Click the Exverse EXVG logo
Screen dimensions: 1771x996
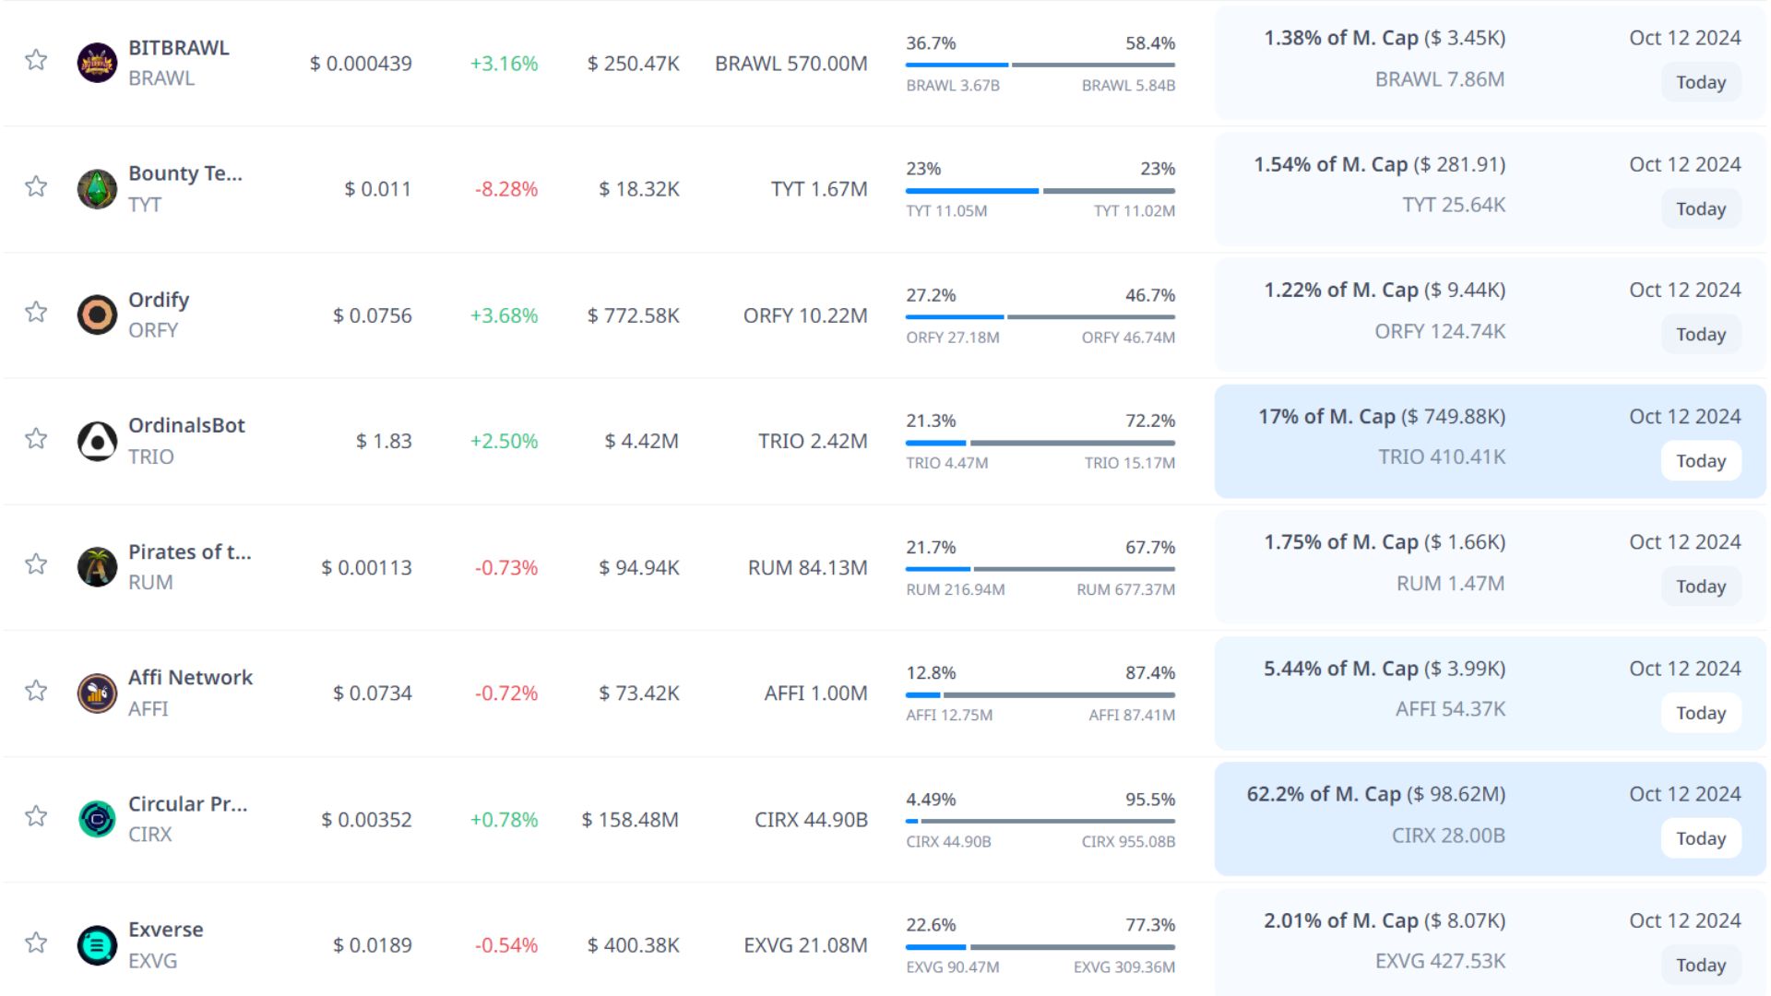(97, 945)
